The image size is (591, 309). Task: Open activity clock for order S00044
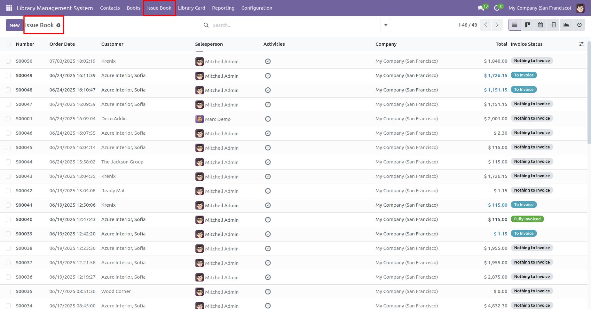pyautogui.click(x=268, y=162)
